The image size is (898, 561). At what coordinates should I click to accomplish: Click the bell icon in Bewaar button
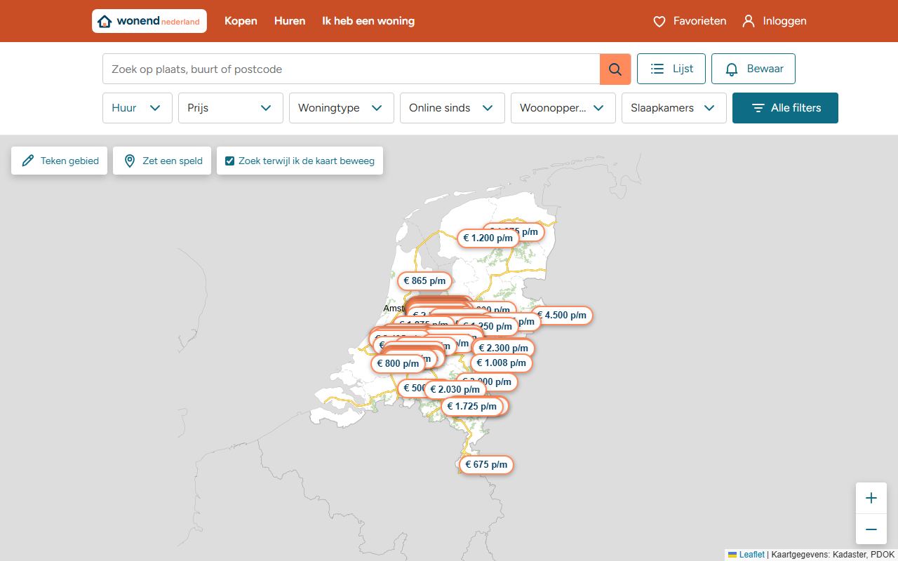pyautogui.click(x=732, y=69)
